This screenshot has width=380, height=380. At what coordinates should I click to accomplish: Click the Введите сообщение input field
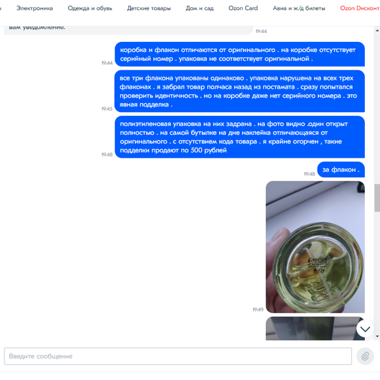click(178, 356)
